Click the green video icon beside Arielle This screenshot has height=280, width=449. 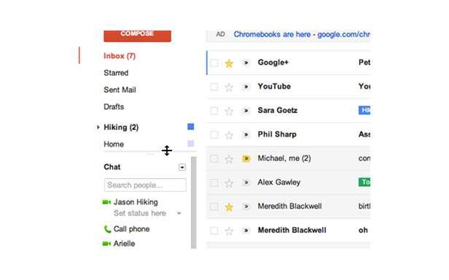click(x=106, y=244)
